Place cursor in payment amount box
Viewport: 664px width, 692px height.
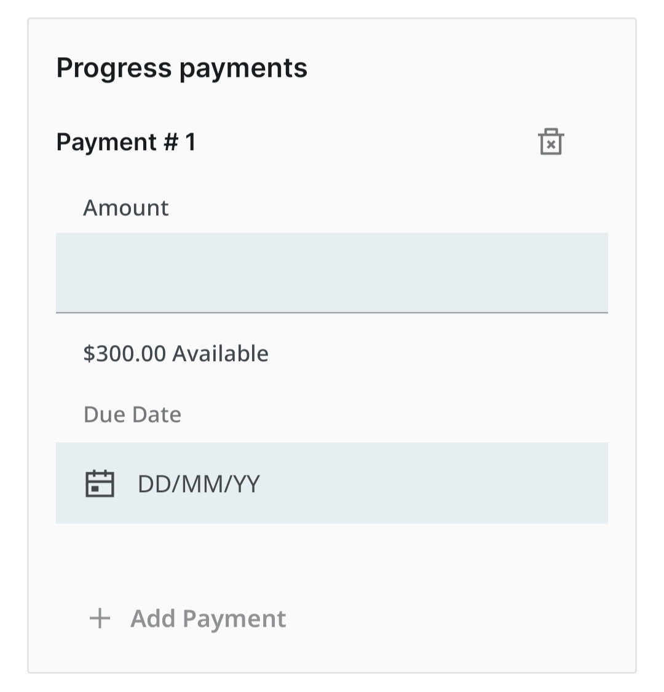coord(332,272)
